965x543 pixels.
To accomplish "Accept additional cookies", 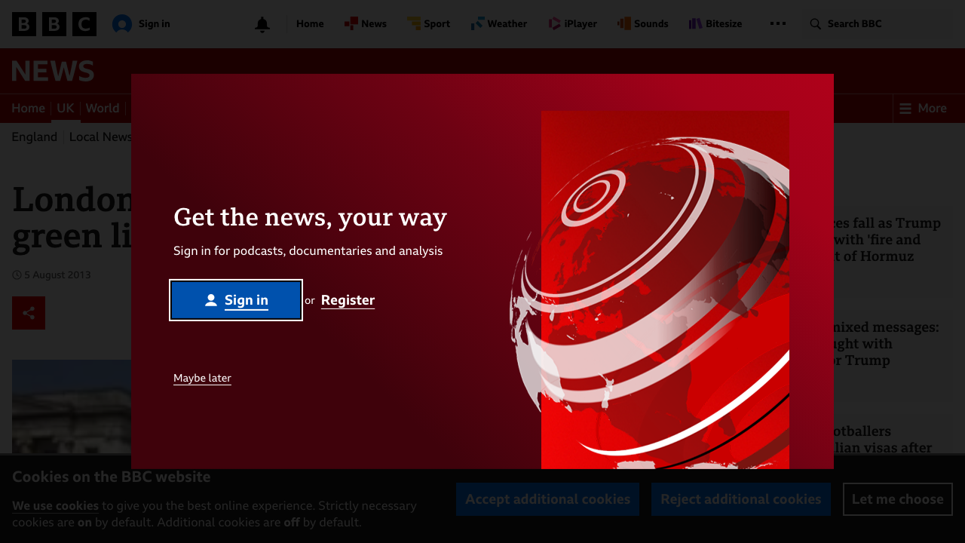I will coord(547,499).
